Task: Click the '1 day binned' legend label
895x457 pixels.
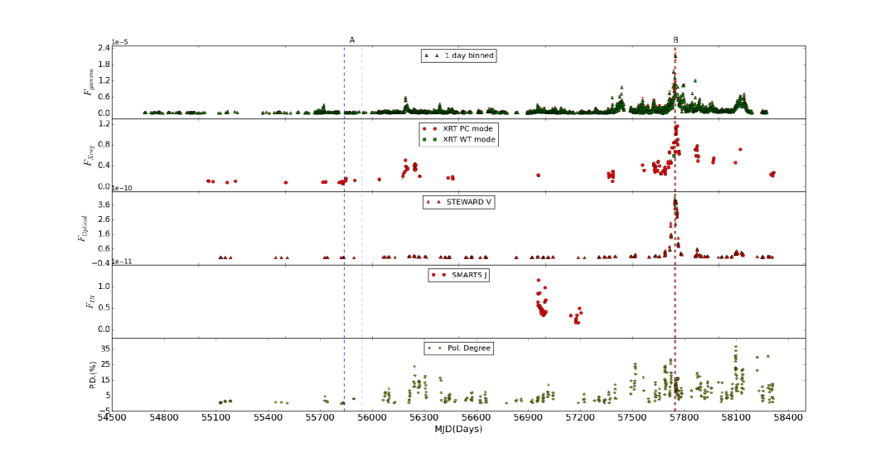Action: pyautogui.click(x=469, y=55)
